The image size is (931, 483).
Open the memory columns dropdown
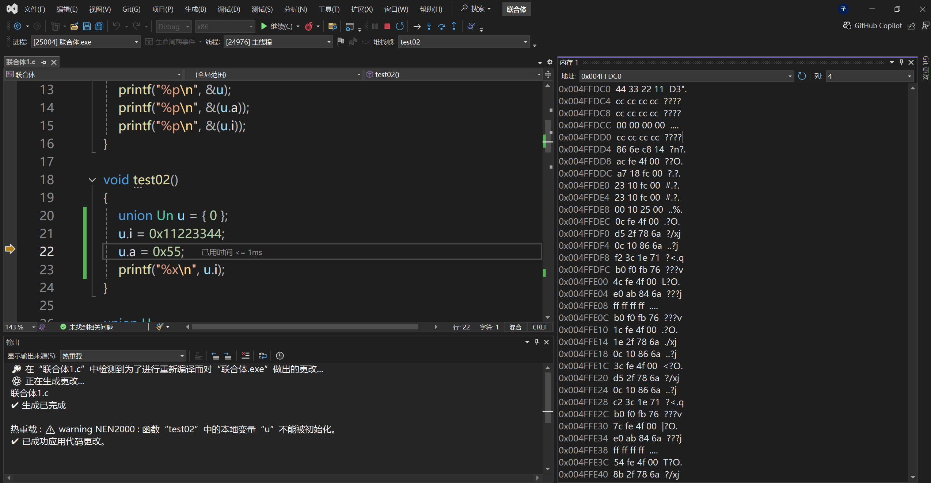click(x=909, y=76)
